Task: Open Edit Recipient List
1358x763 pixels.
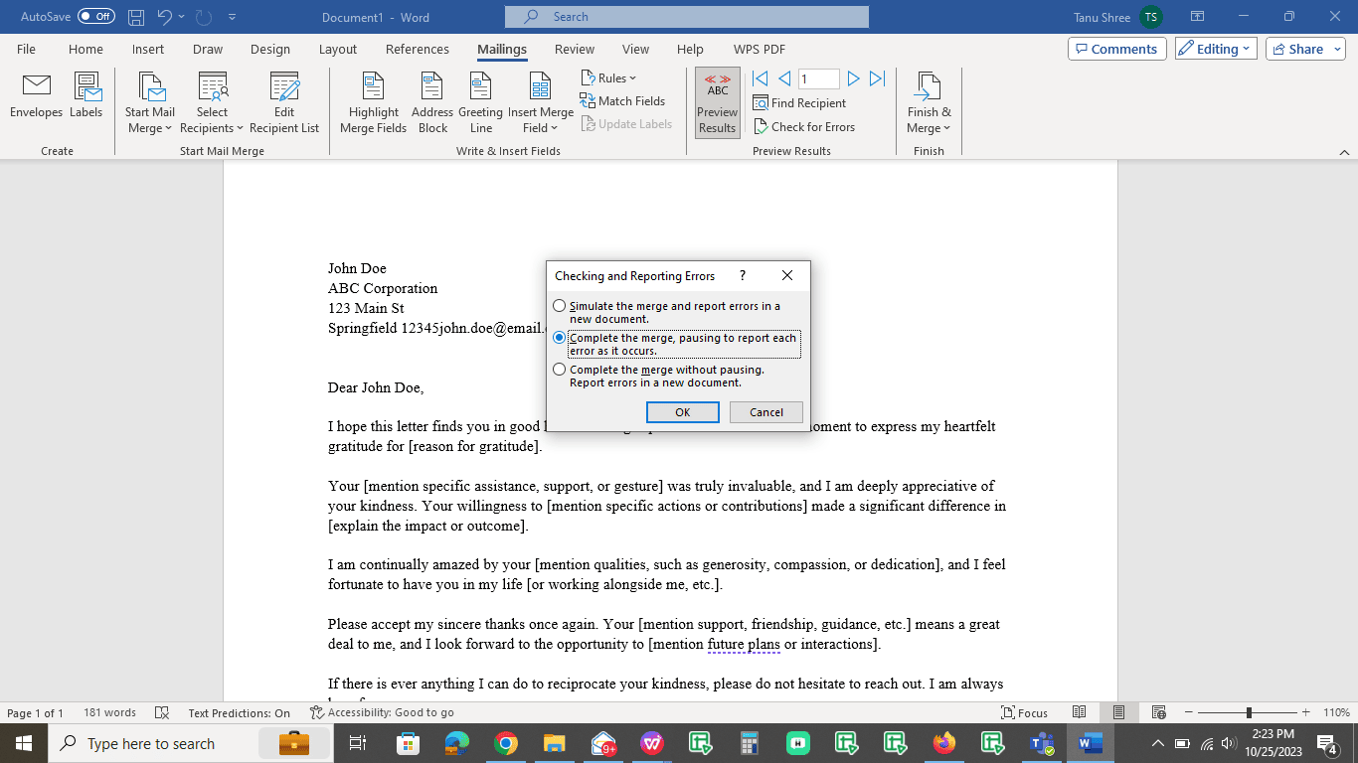Action: [x=284, y=103]
